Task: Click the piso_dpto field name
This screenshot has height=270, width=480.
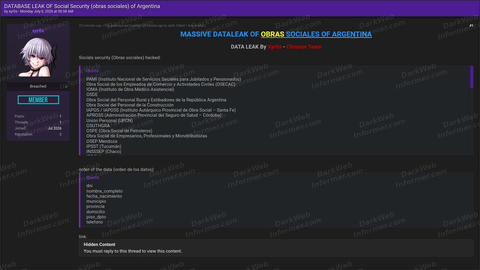Action: [96, 217]
